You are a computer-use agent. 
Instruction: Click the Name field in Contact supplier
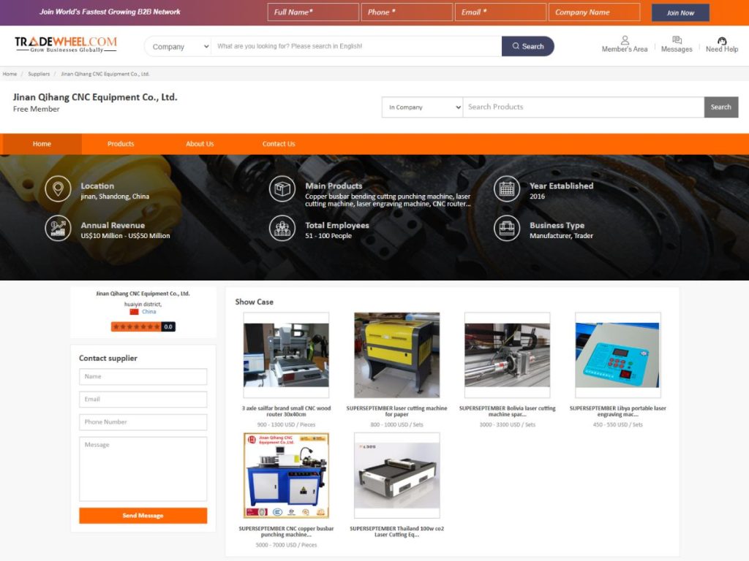click(x=143, y=377)
